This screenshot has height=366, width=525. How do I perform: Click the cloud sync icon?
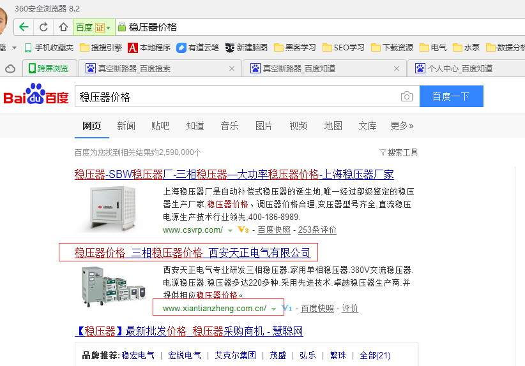click(x=10, y=68)
